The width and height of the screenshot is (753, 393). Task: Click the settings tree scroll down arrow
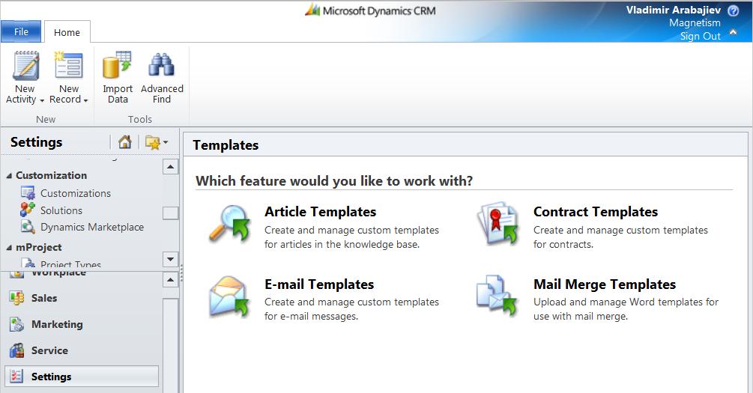click(x=171, y=259)
